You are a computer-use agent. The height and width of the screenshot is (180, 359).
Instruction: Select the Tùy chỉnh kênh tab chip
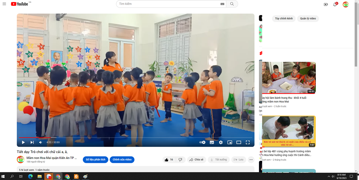(284, 19)
